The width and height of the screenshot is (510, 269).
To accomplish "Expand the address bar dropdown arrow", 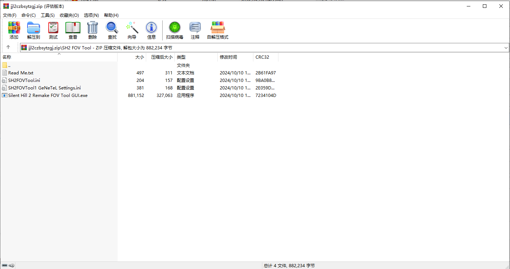I will (506, 48).
